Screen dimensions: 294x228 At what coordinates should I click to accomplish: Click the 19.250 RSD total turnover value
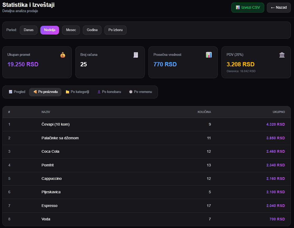coord(23,65)
